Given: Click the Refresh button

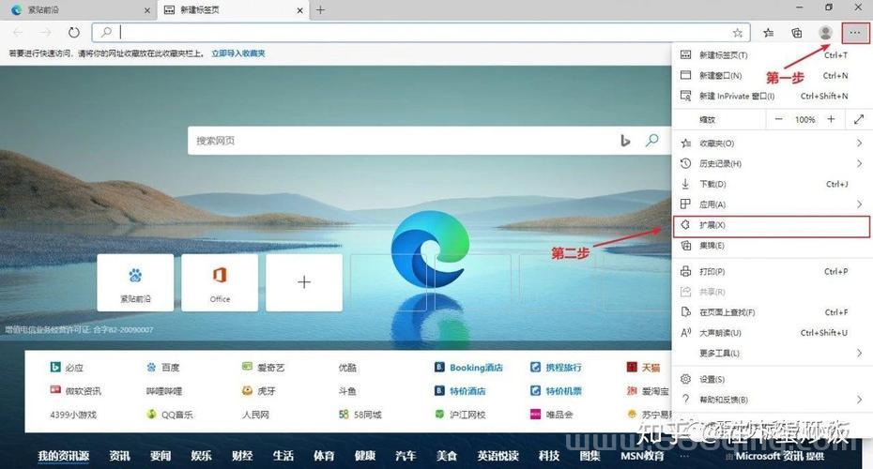Looking at the screenshot, I should point(73,32).
